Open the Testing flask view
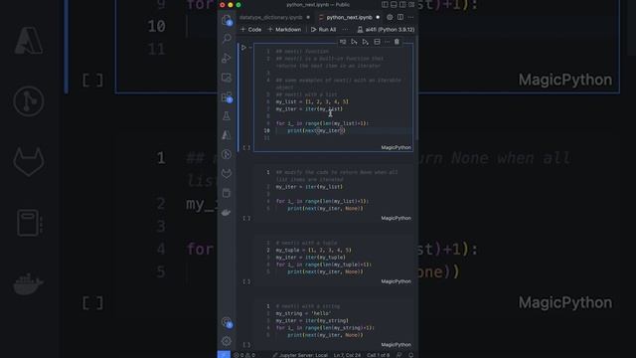 227,116
